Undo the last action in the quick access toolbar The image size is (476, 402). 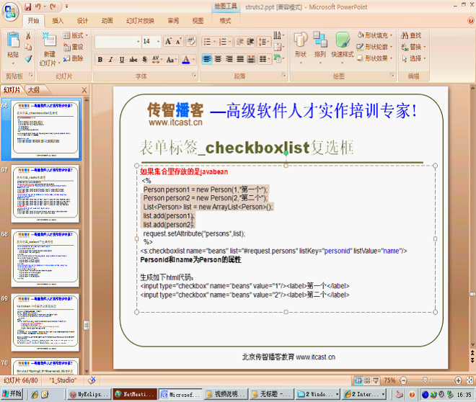38,6
